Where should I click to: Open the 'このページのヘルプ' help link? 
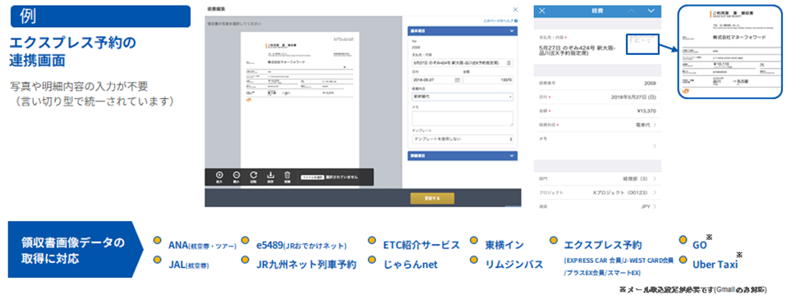pos(500,21)
